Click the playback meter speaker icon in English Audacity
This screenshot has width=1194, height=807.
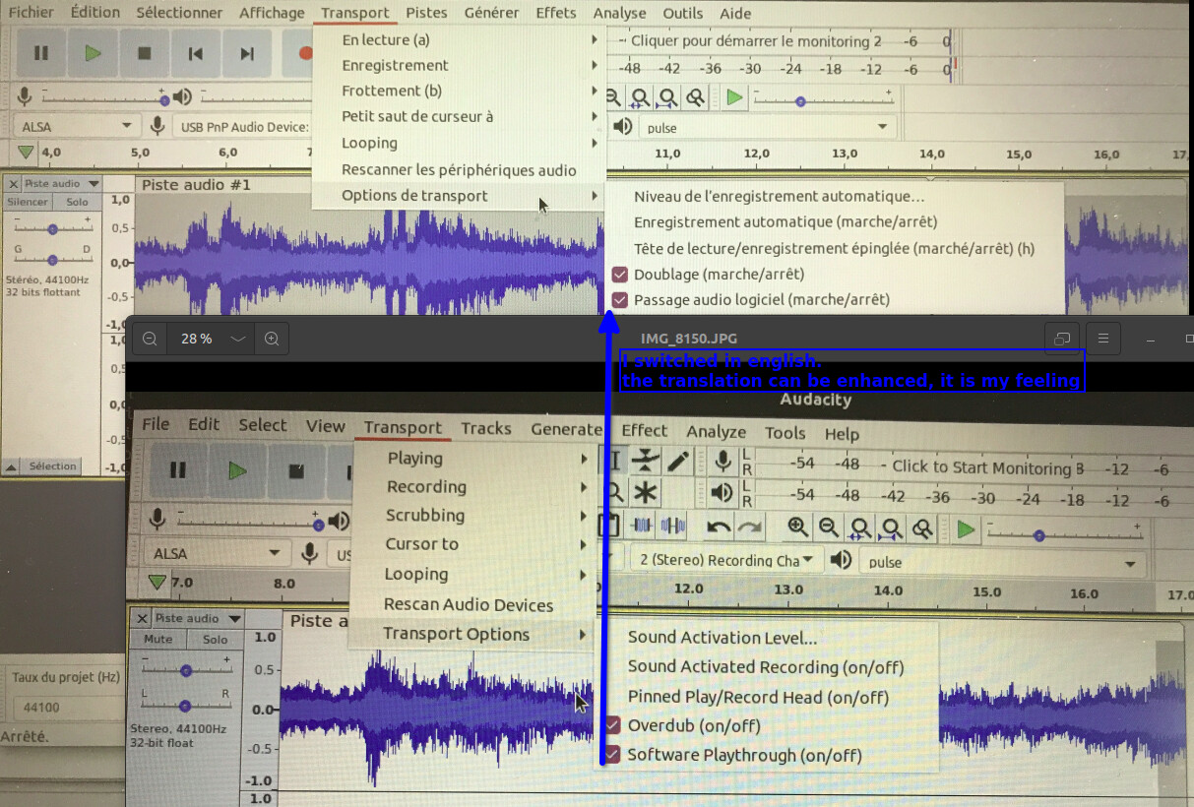(x=723, y=492)
